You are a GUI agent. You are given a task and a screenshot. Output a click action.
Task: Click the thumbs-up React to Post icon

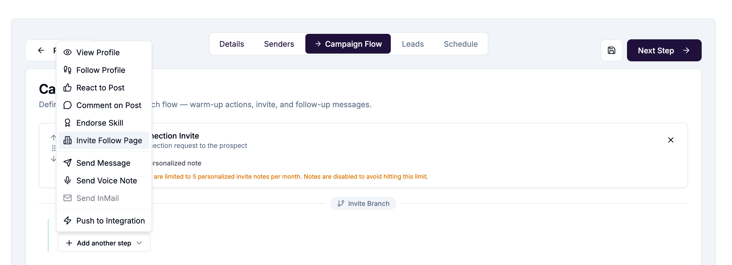tap(67, 87)
